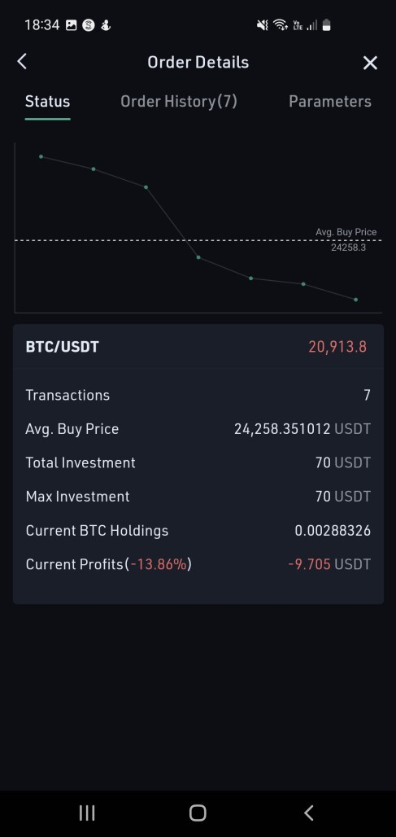This screenshot has width=396, height=837.
Task: Select the first data point on chart
Action: click(41, 156)
